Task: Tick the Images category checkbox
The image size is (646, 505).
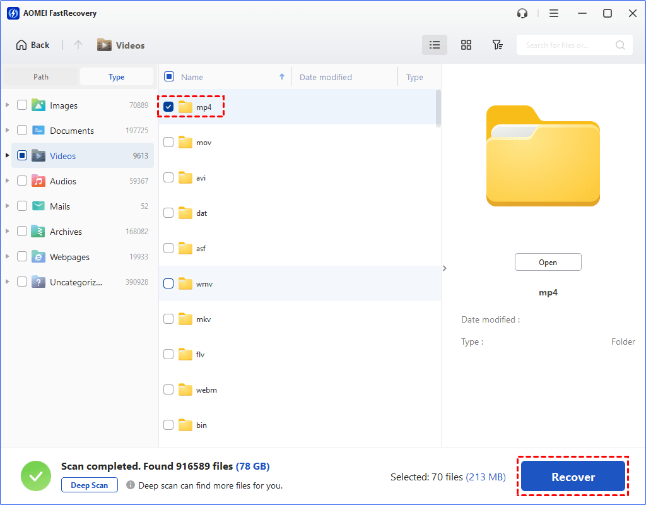Action: (x=22, y=105)
